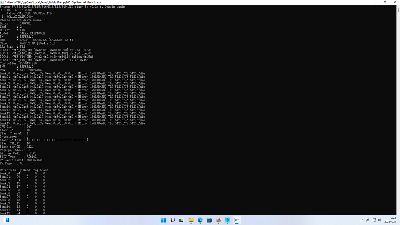Click IOCtl line ending '0x290] failed 0x45d!'
Image resolution: width=400 pixels, height=225 pixels.
pyautogui.click(x=46, y=50)
